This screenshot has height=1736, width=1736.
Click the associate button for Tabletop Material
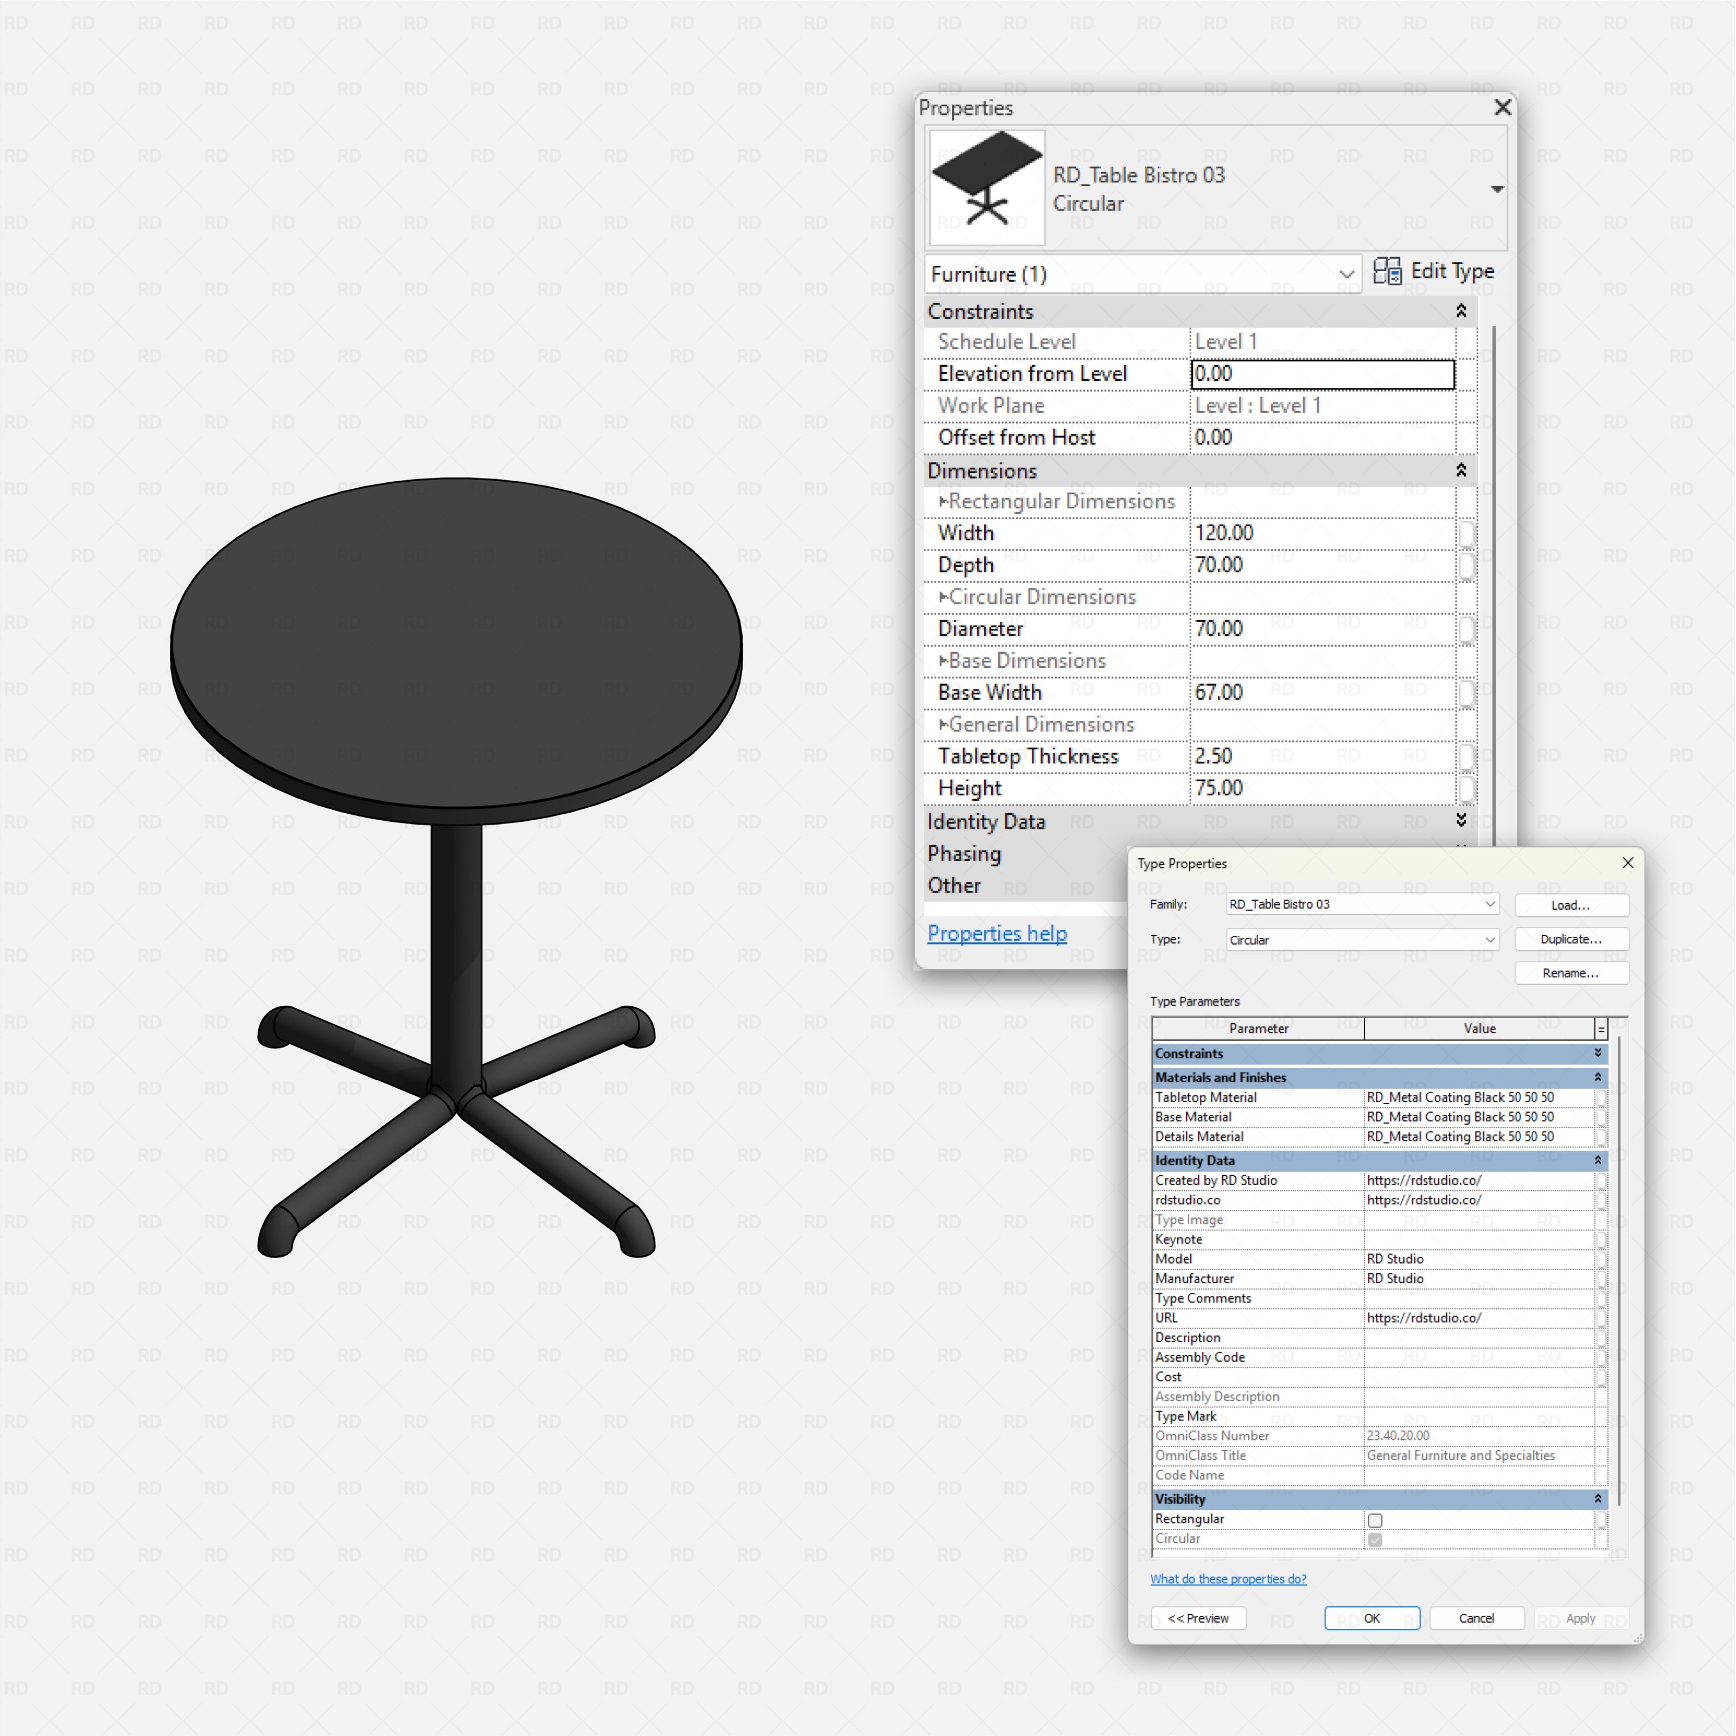coord(1600,1098)
